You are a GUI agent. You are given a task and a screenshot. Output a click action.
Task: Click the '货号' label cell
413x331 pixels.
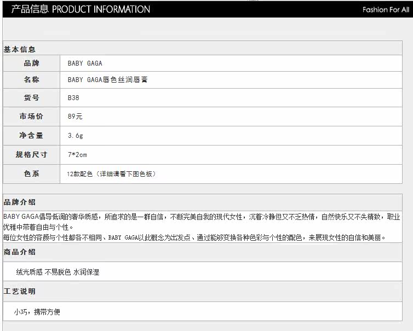pyautogui.click(x=32, y=97)
